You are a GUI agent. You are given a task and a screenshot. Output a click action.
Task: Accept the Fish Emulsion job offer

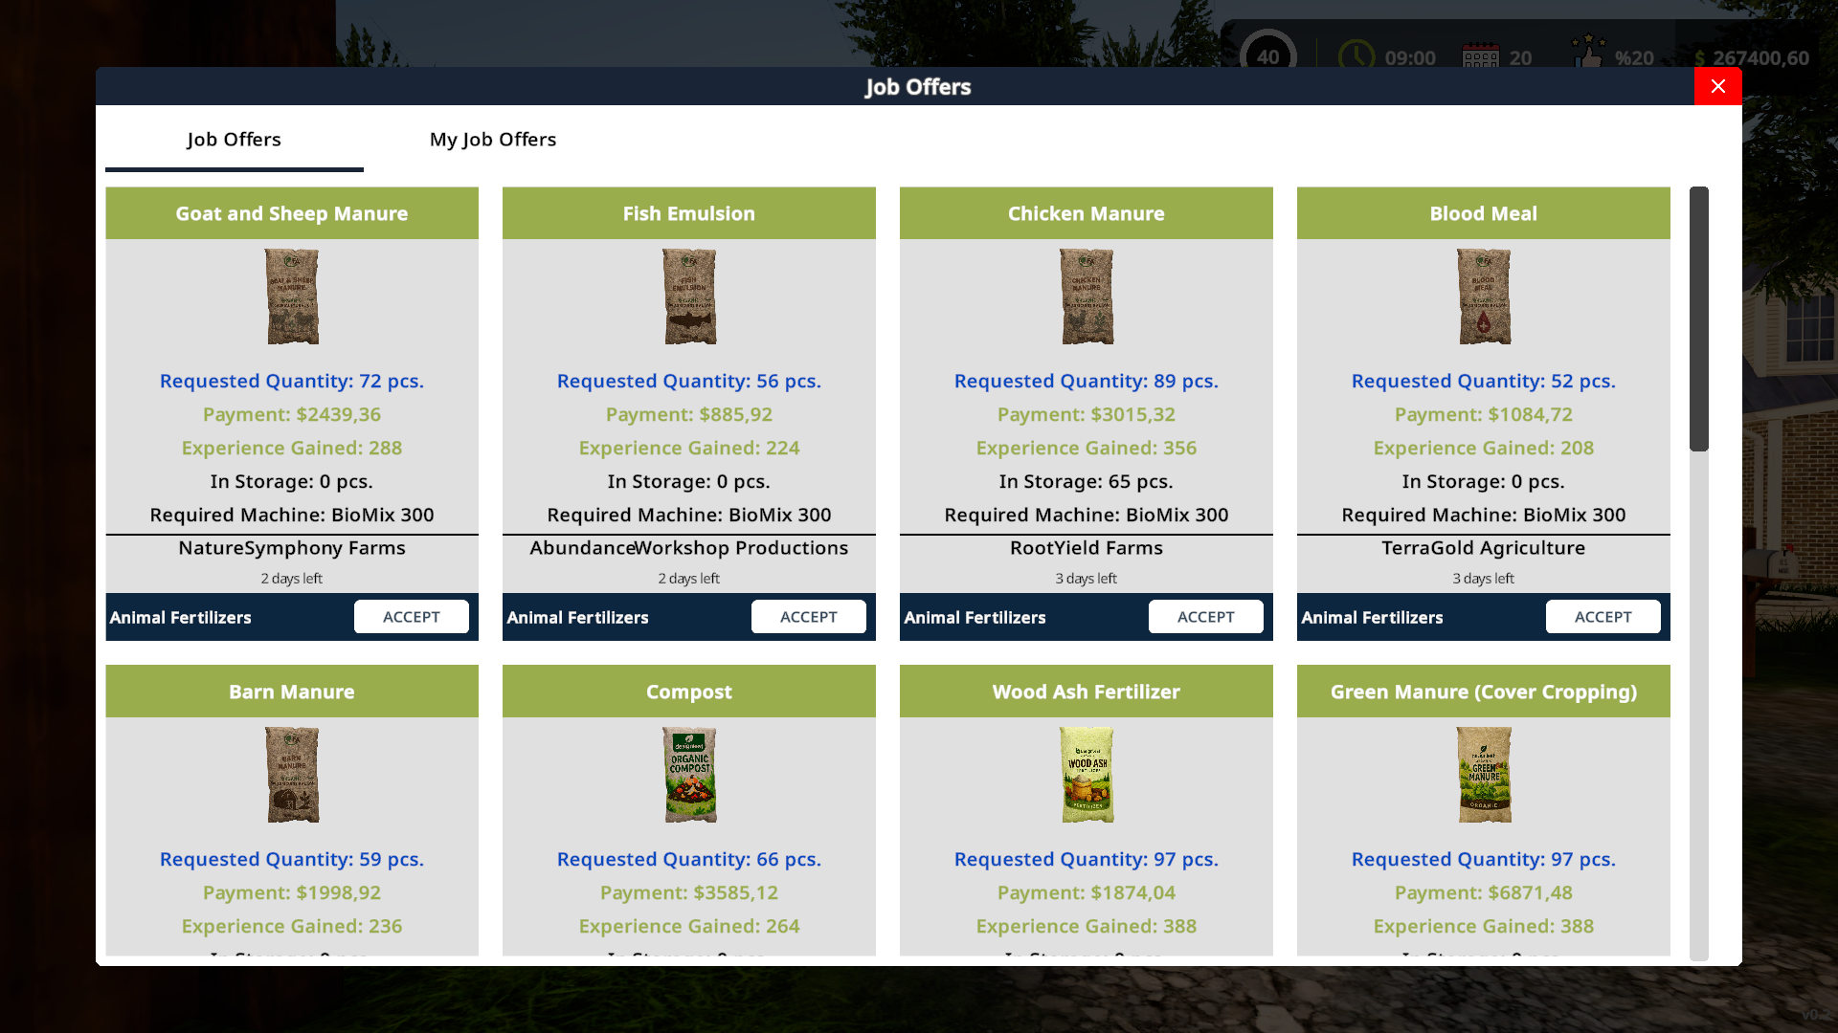(809, 617)
